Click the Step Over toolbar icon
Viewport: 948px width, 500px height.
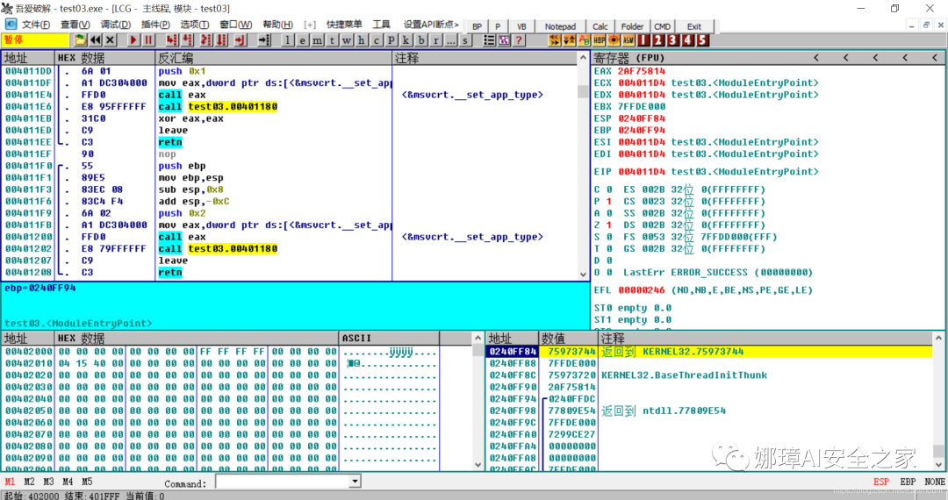coord(188,39)
